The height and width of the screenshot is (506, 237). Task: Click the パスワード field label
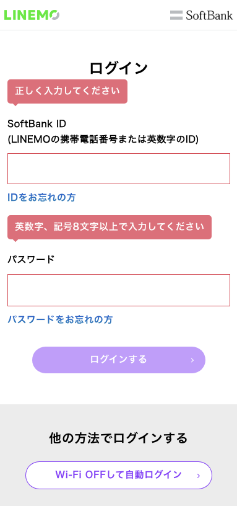[31, 259]
